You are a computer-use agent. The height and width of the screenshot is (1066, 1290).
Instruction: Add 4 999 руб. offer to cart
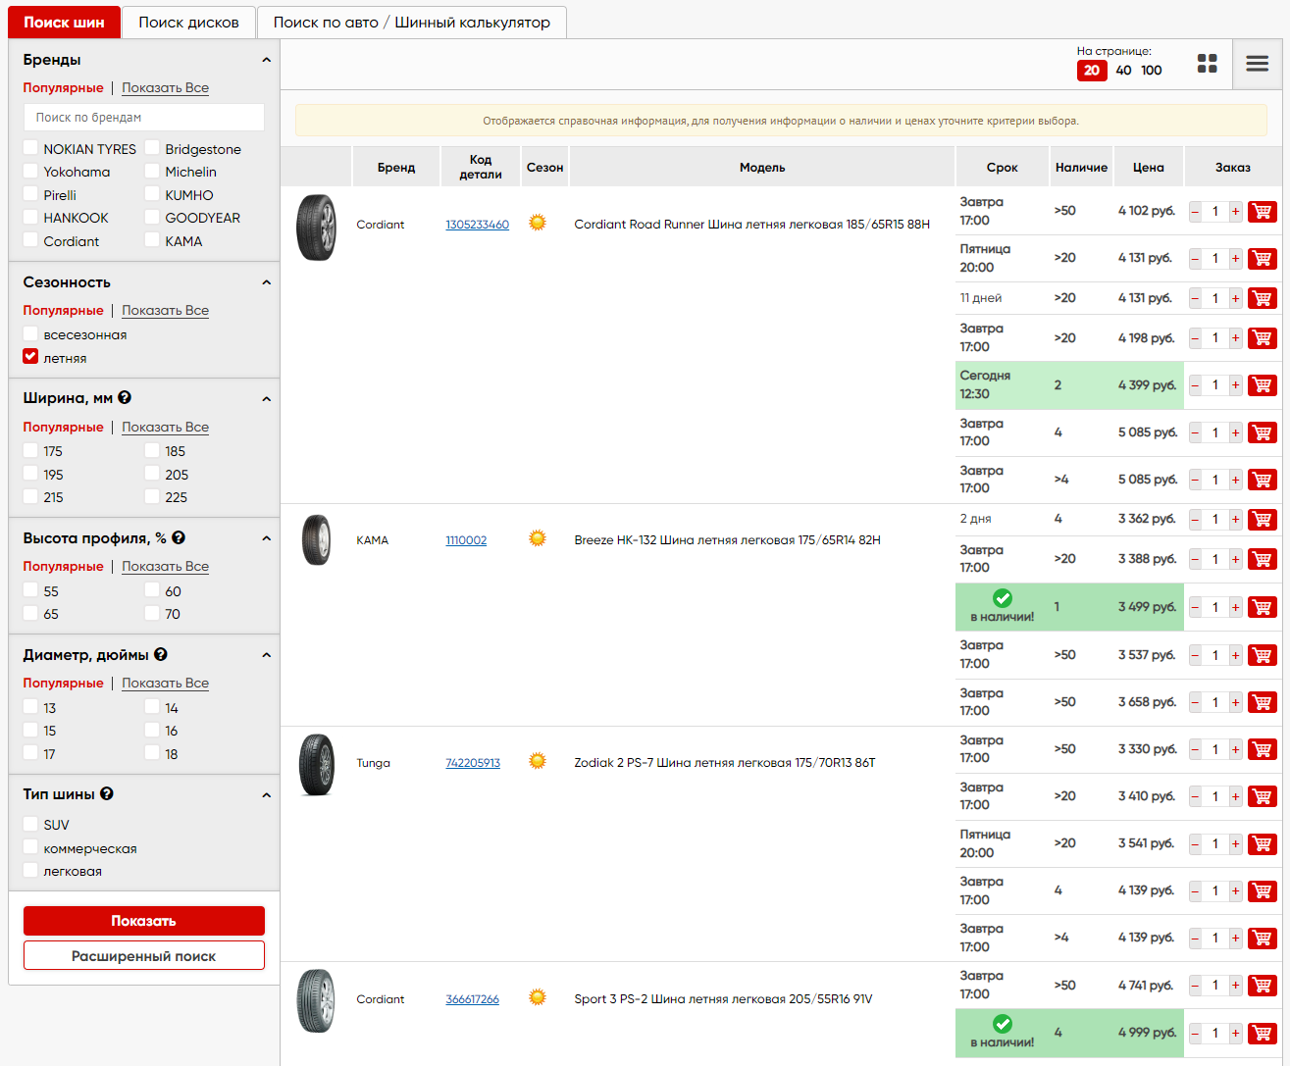(1263, 1033)
